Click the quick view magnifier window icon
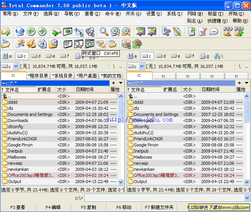251x212 pixels. [79, 44]
